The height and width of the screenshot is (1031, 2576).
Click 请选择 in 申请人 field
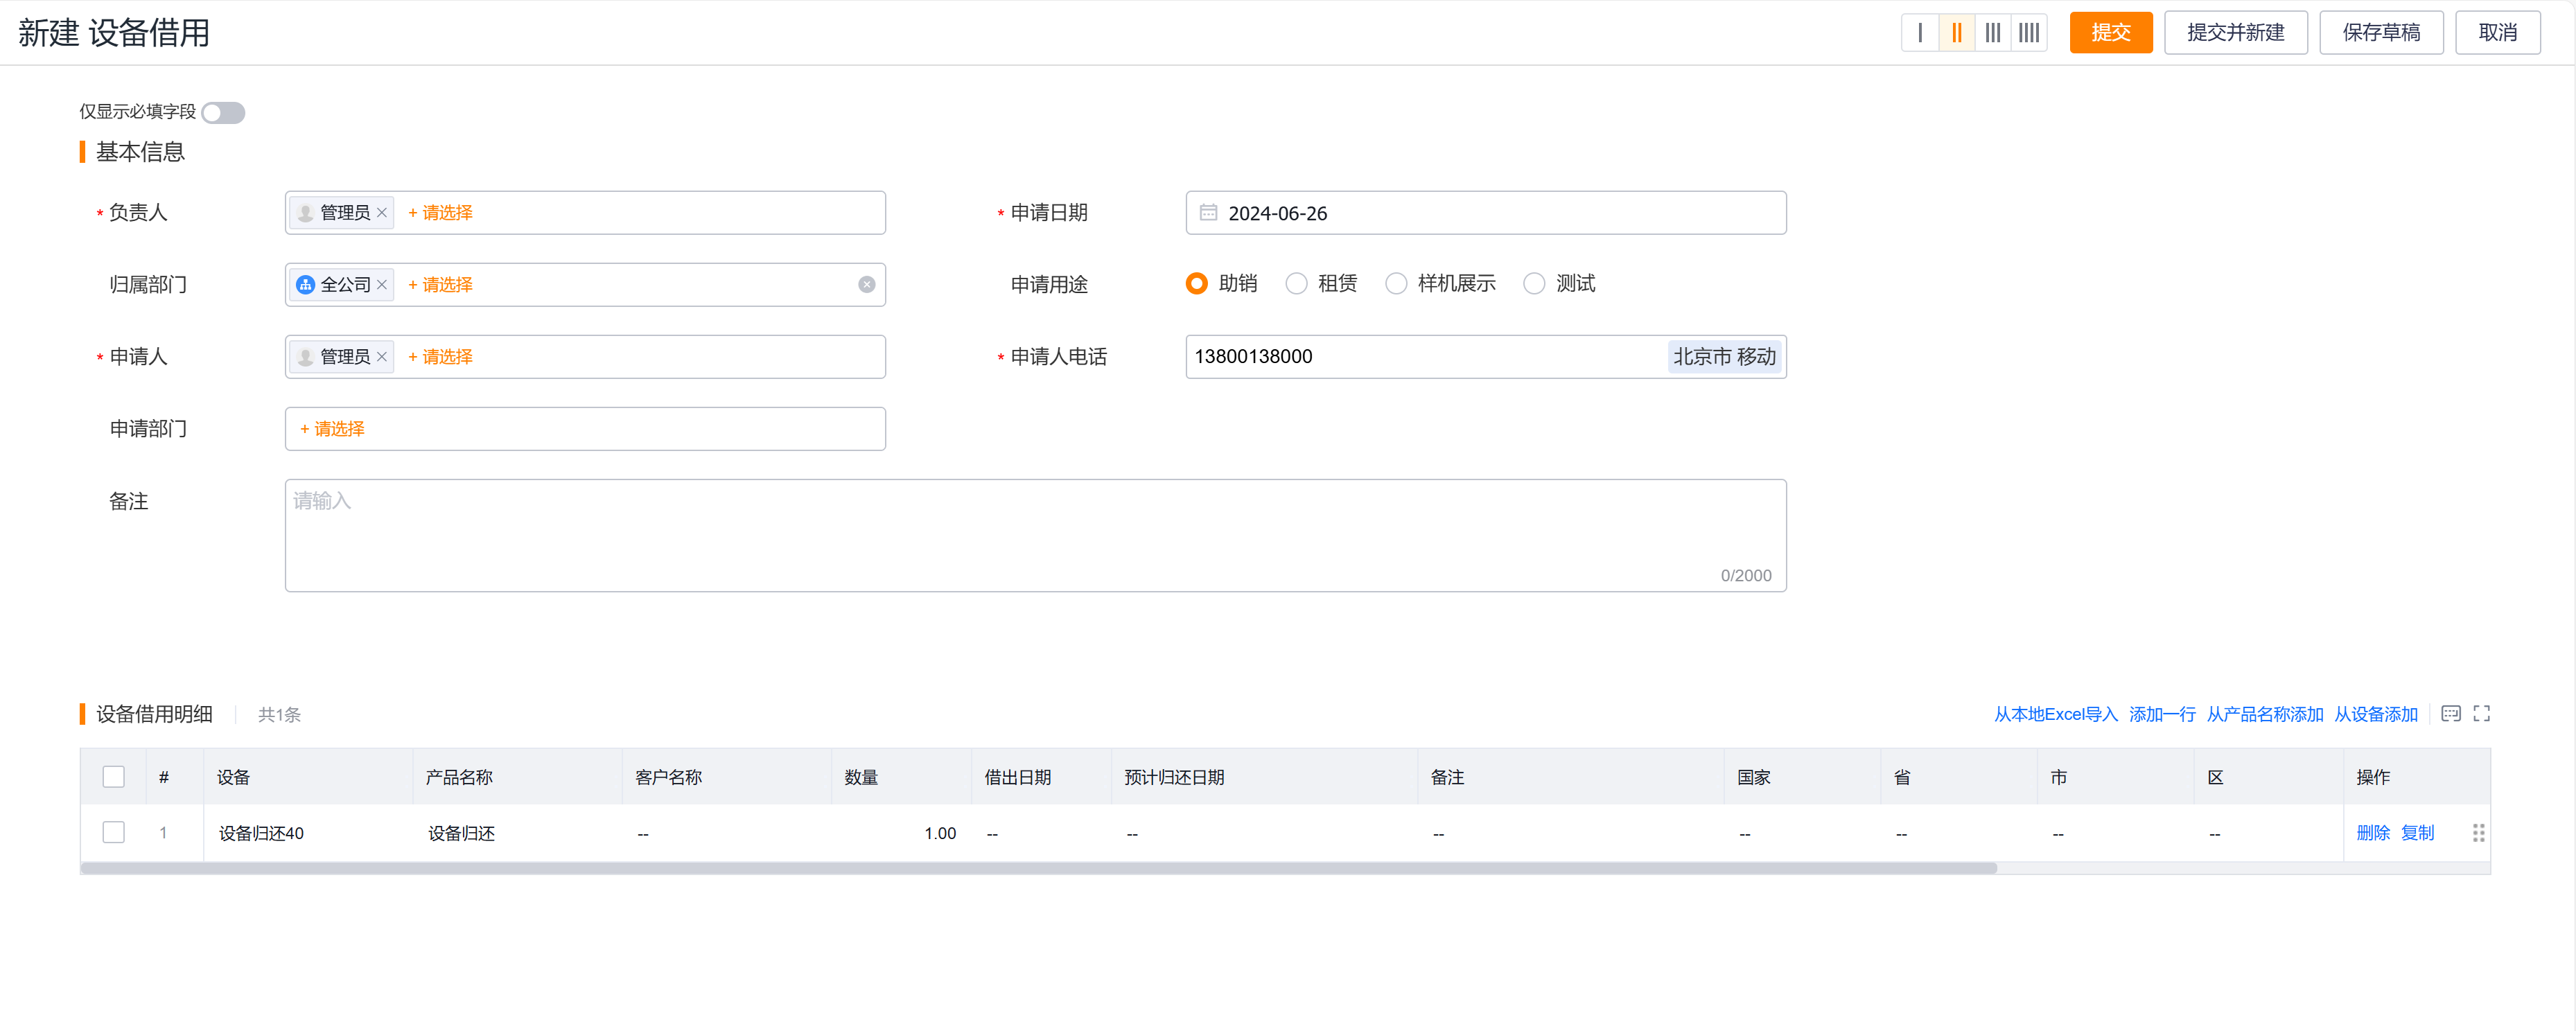tap(440, 357)
